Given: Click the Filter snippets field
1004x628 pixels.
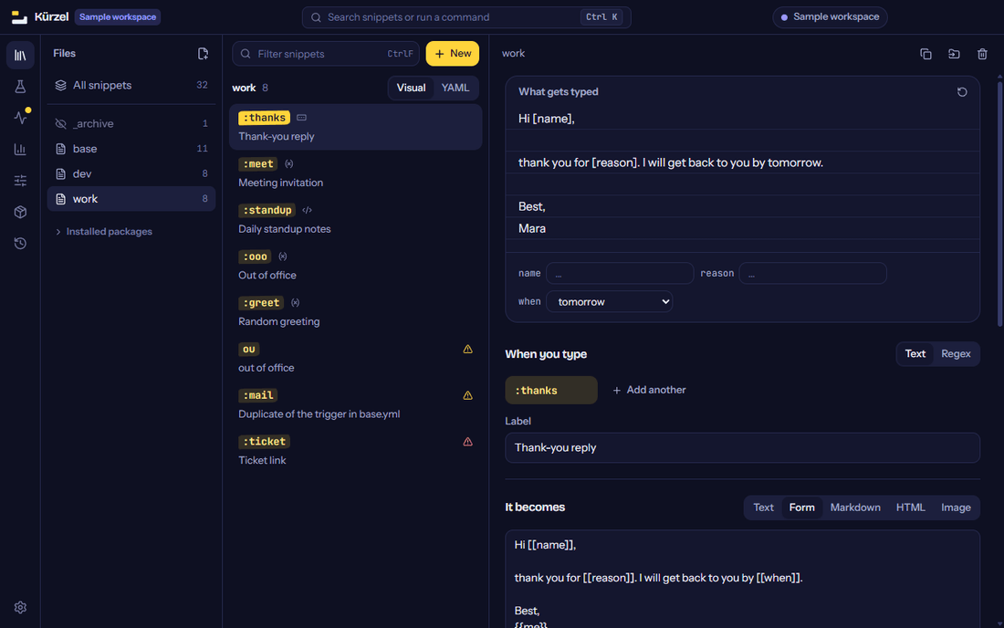Looking at the screenshot, I should click(x=326, y=54).
